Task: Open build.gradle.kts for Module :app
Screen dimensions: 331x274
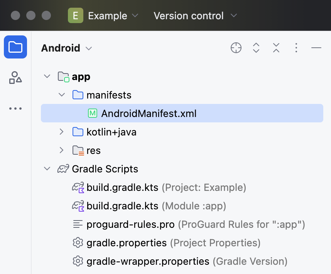Action: (122, 206)
